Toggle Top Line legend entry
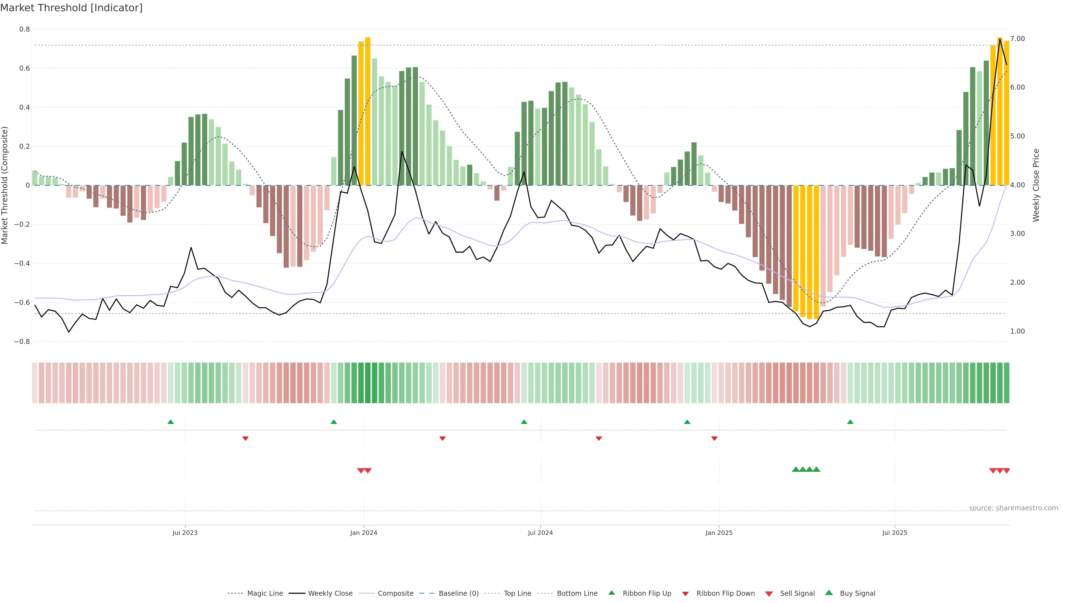This screenshot has height=603, width=1072. click(x=517, y=594)
